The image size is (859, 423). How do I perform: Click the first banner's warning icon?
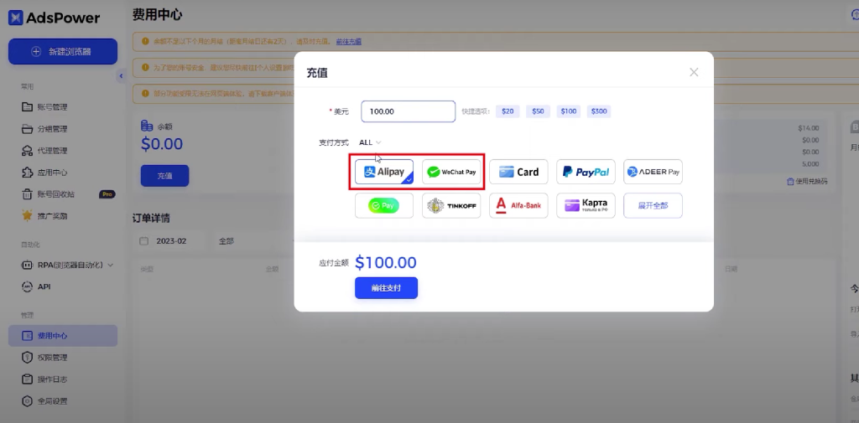pyautogui.click(x=145, y=41)
